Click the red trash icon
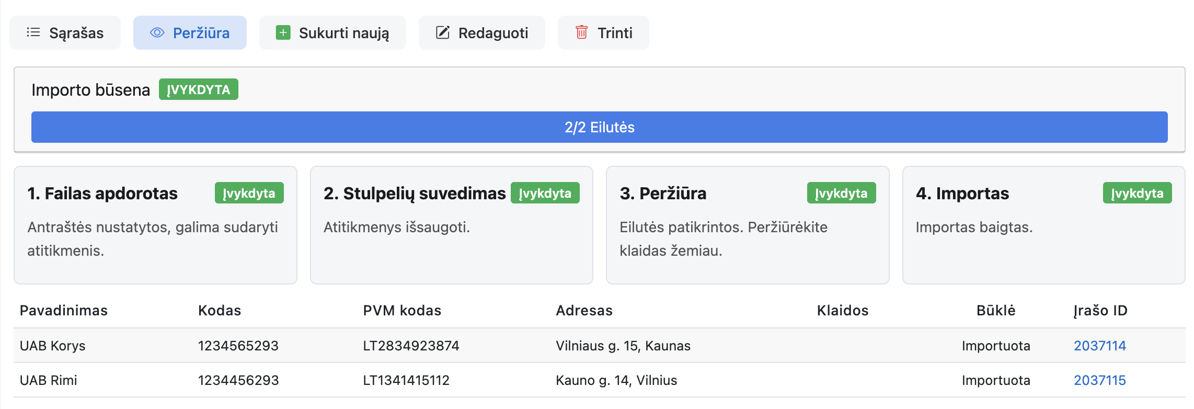The image size is (1194, 409). [581, 32]
